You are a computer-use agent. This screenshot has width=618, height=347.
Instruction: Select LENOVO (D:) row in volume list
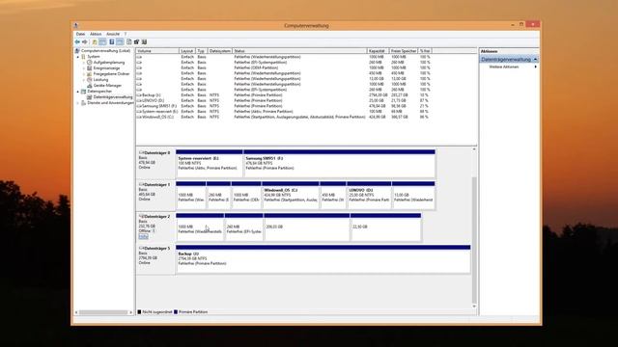click(x=283, y=100)
